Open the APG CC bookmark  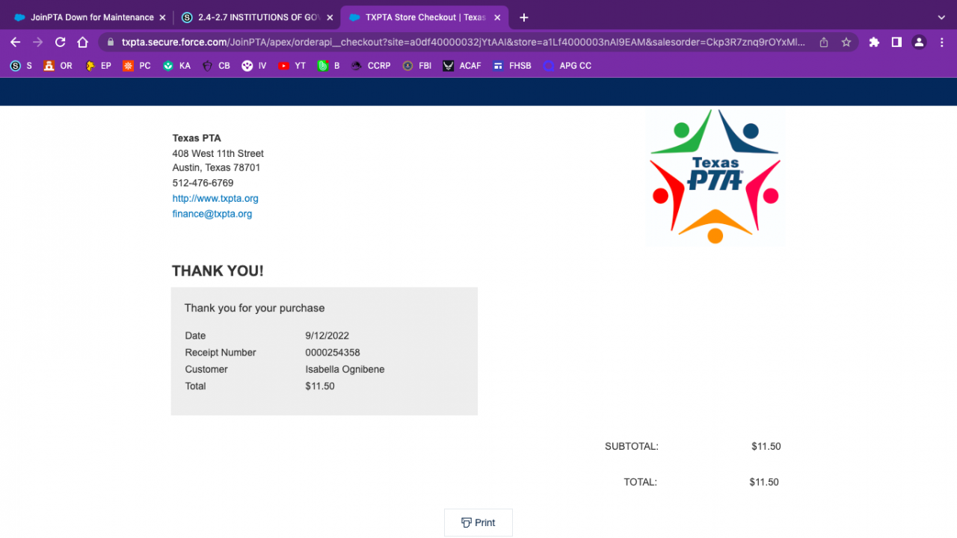pyautogui.click(x=567, y=66)
